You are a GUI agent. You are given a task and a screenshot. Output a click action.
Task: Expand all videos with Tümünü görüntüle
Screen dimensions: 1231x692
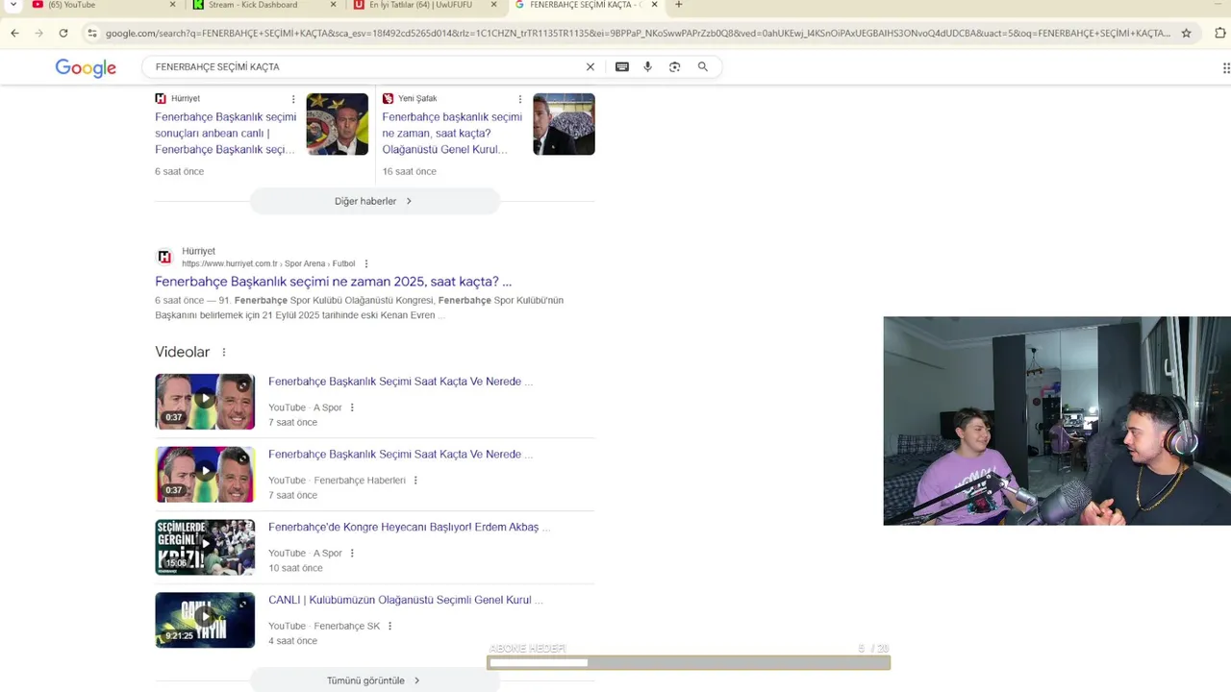[x=374, y=680]
